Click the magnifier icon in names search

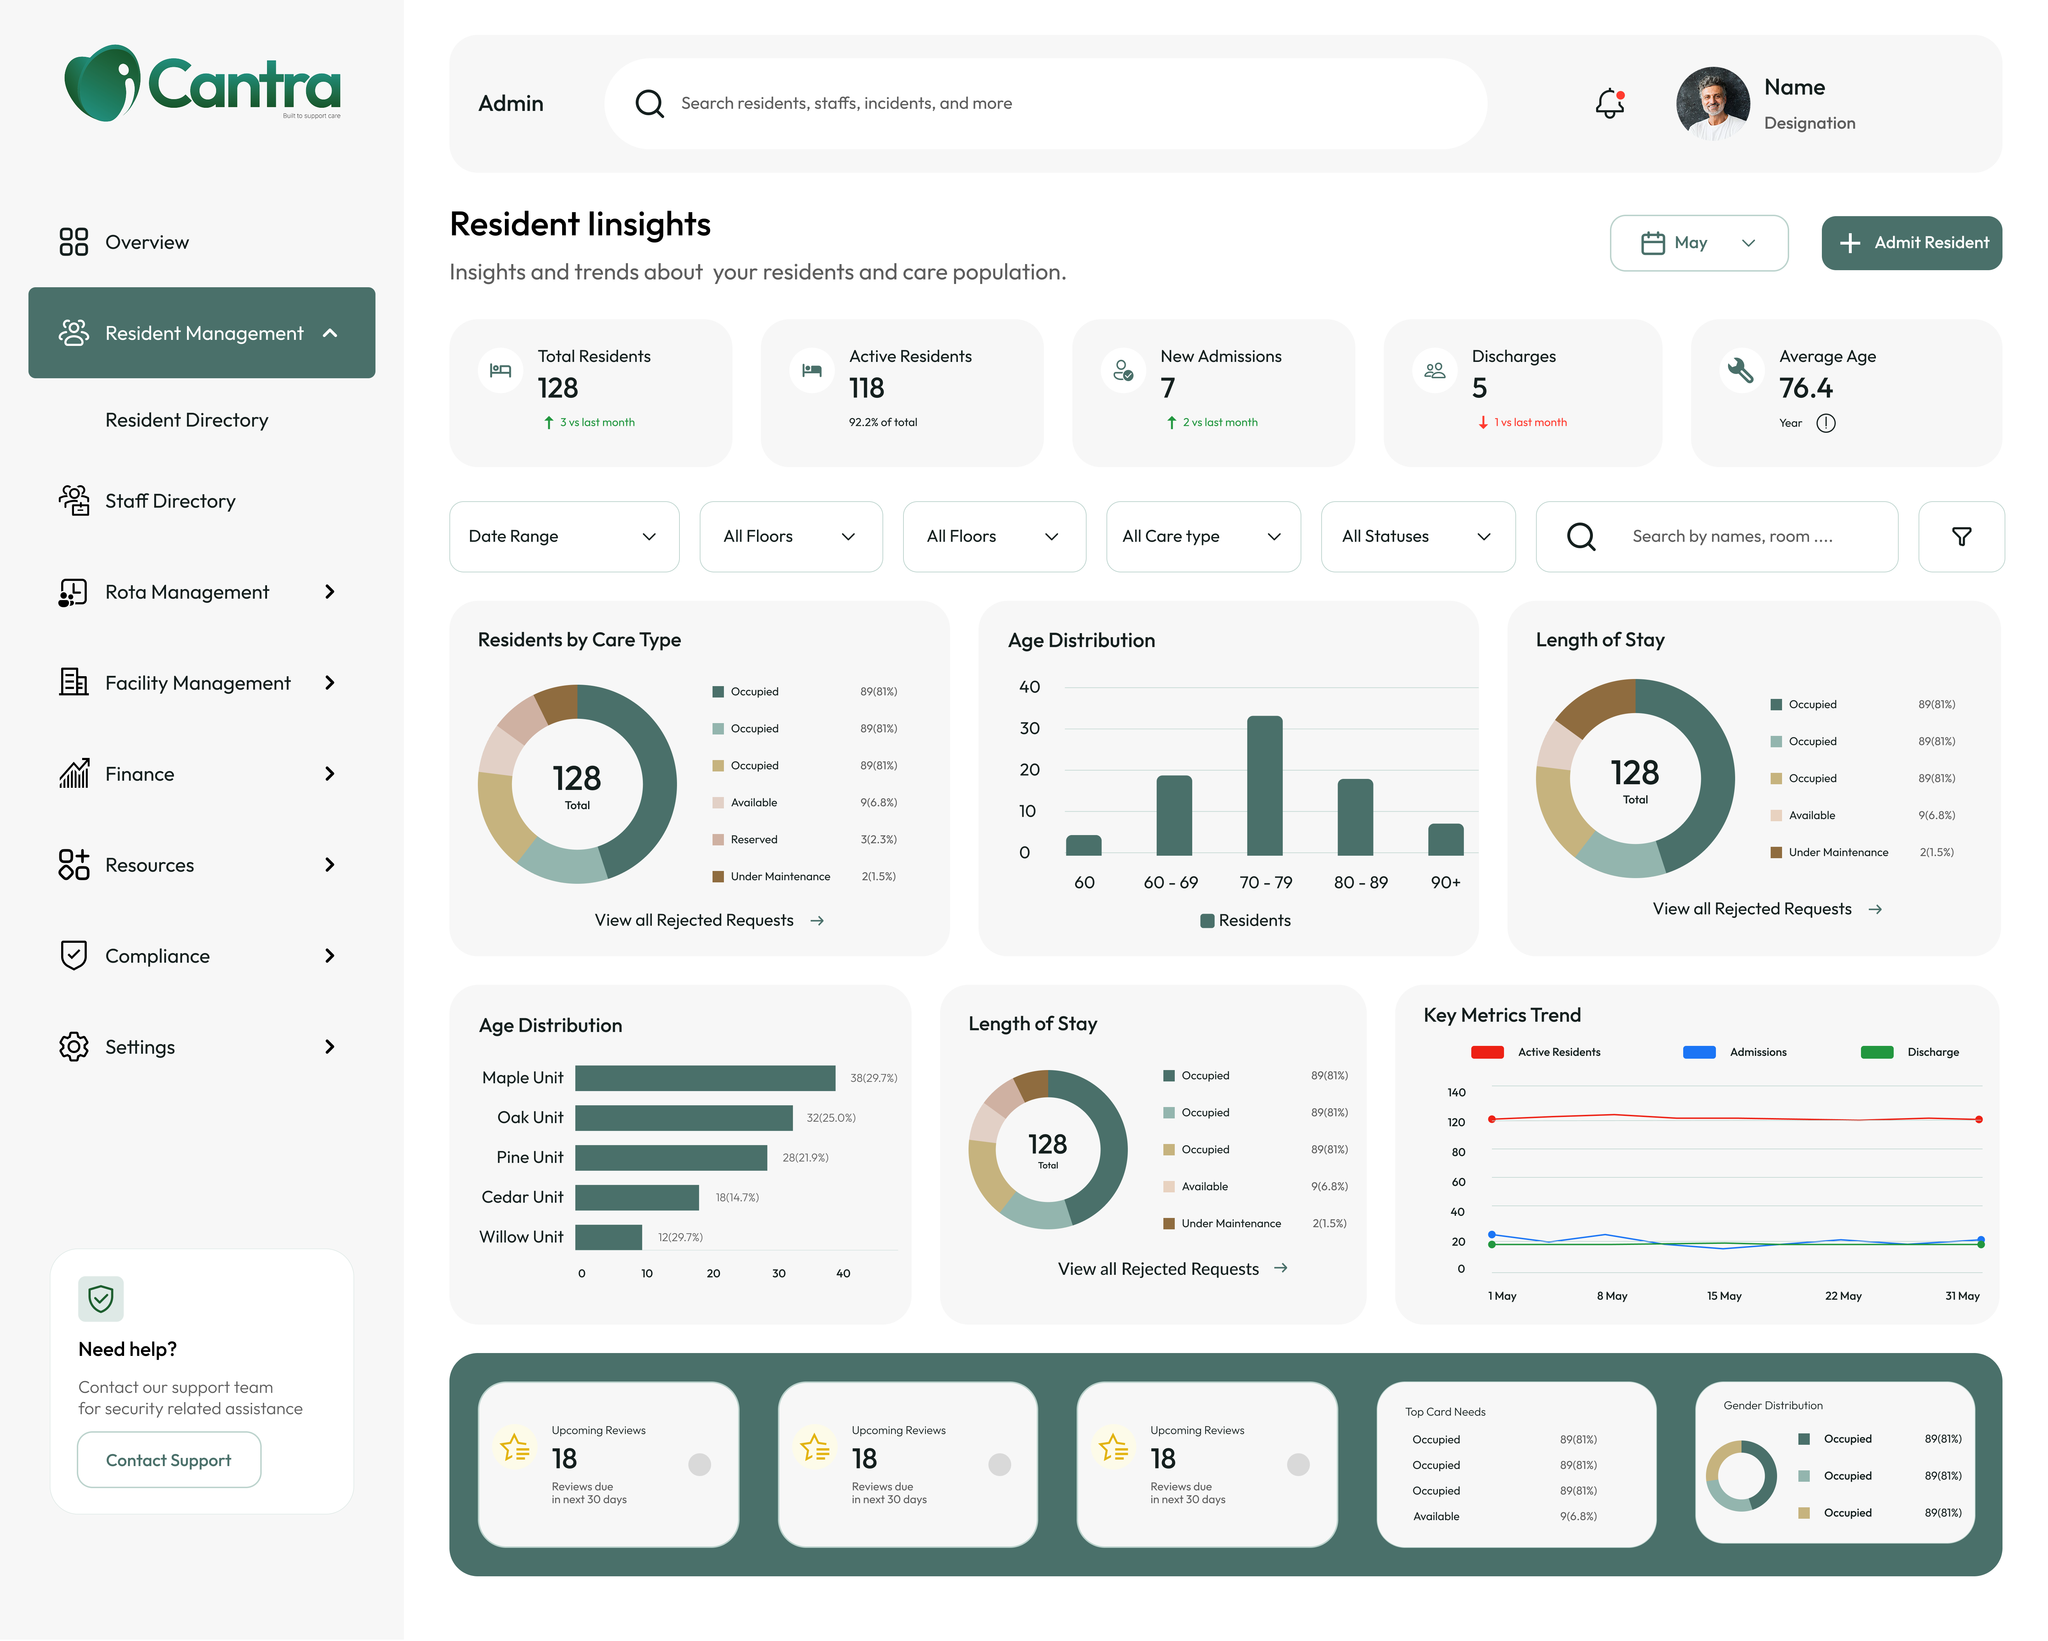click(x=1581, y=536)
